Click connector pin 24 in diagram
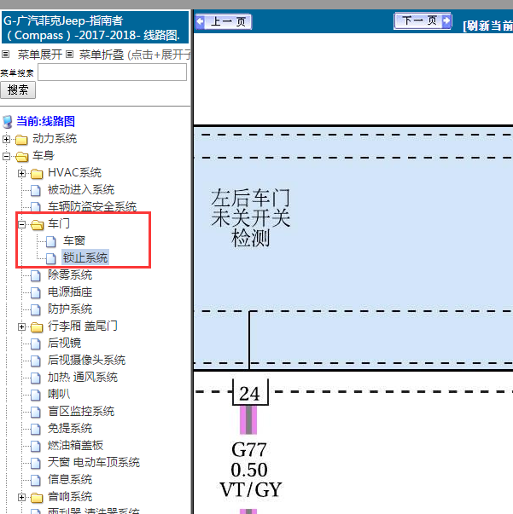Viewport: 513px width, 514px height. (x=250, y=393)
